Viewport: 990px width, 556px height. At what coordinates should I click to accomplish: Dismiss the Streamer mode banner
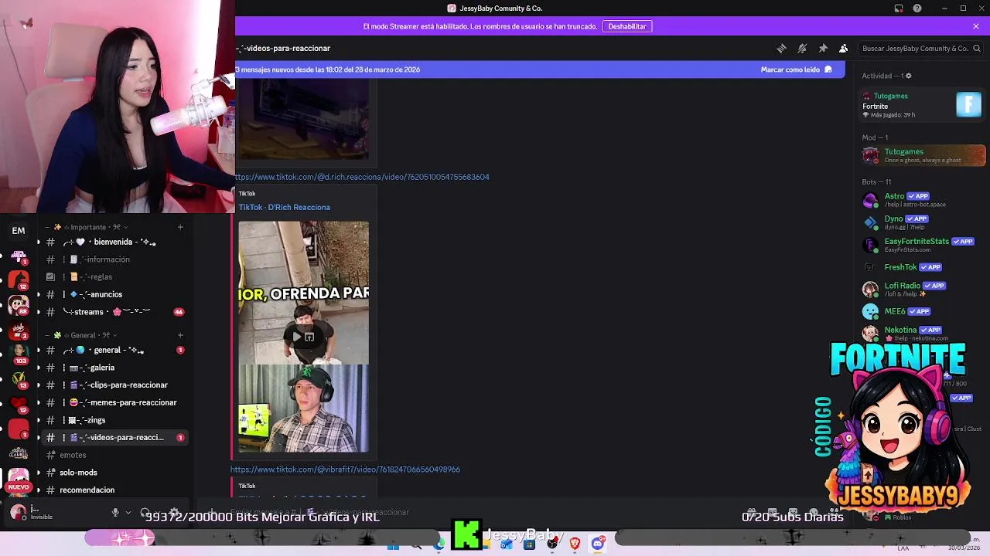(x=976, y=26)
